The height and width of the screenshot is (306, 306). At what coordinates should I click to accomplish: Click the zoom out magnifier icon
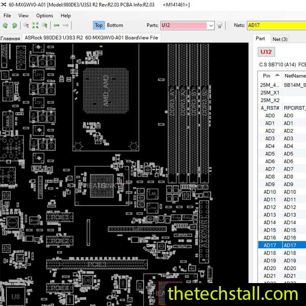point(25,25)
